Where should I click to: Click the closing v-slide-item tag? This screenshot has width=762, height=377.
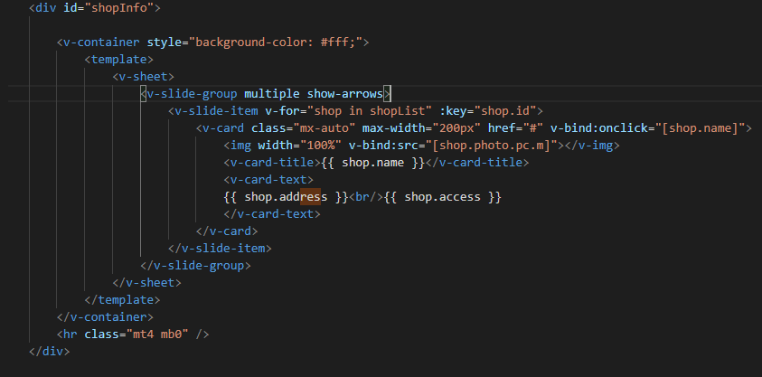(x=220, y=249)
